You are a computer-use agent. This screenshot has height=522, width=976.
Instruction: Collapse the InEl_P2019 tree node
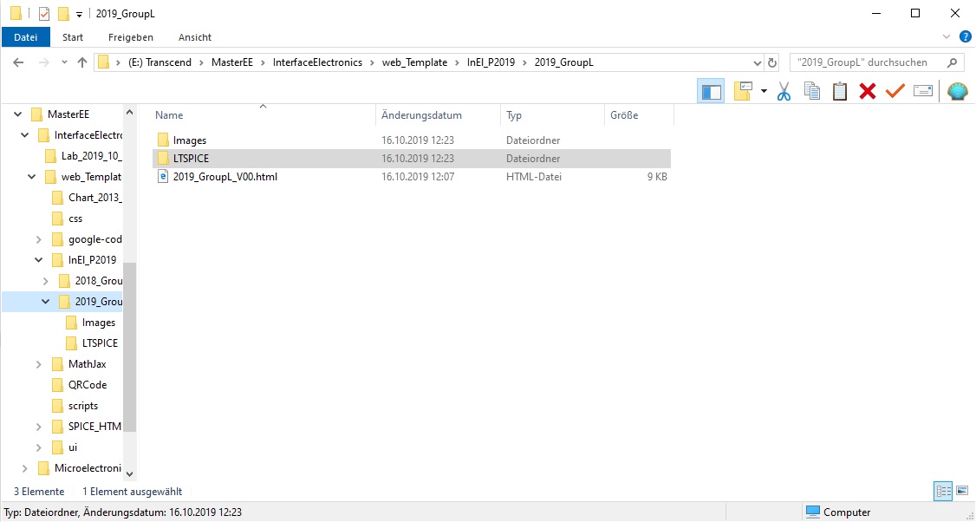39,260
